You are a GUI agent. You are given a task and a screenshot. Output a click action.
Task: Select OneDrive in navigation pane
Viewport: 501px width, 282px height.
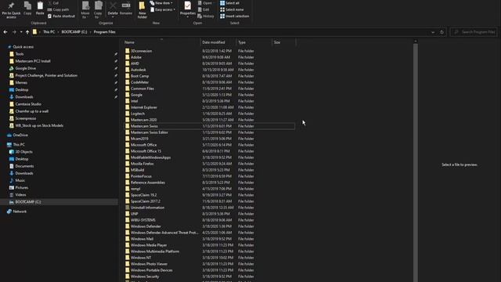click(20, 135)
